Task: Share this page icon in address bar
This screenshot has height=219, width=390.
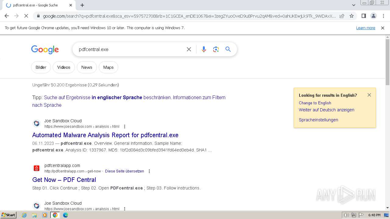Action: [x=342, y=16]
